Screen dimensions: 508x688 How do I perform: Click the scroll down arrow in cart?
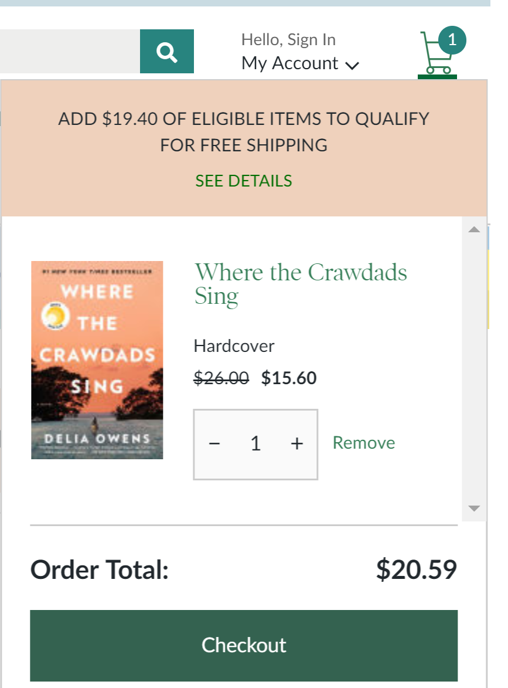tap(474, 508)
